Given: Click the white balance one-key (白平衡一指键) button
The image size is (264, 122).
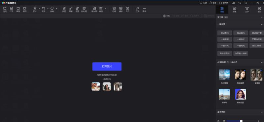Looking at the screenshot, I should pyautogui.click(x=241, y=53).
